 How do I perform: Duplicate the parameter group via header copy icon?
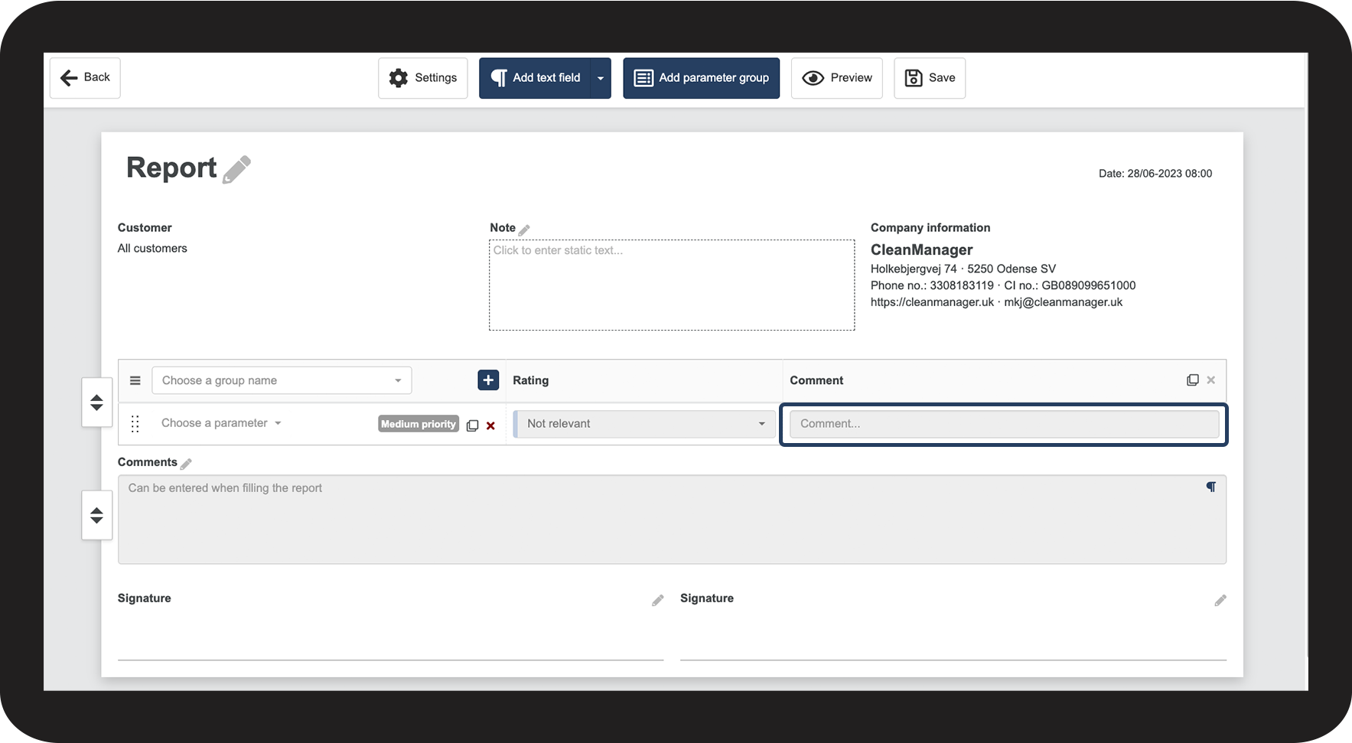(1192, 380)
